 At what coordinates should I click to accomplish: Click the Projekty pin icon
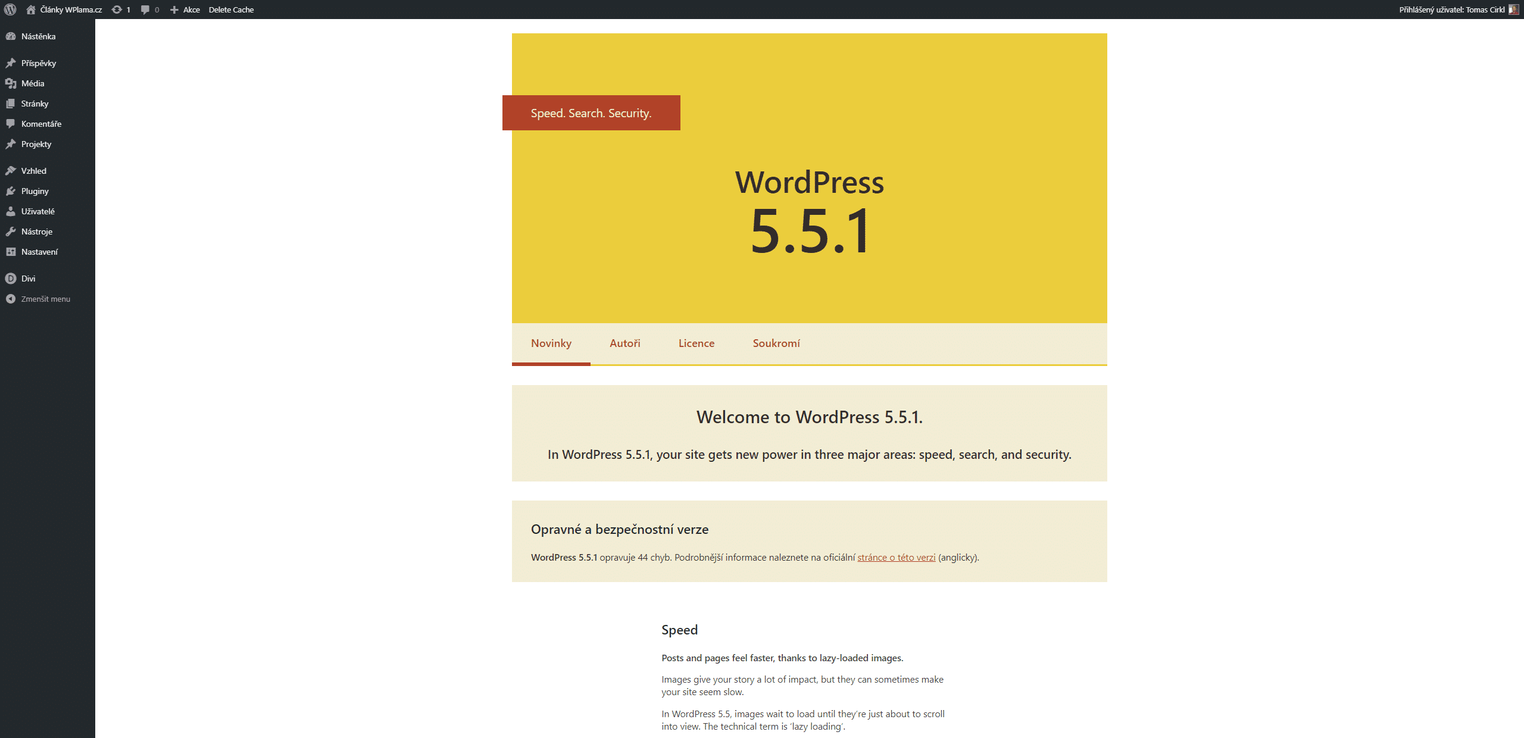pos(11,144)
